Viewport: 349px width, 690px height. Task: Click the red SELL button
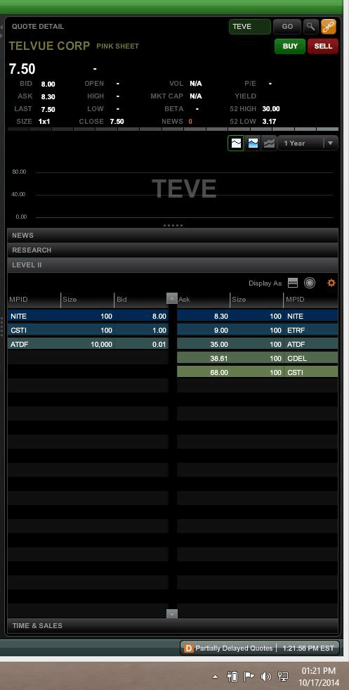(323, 46)
